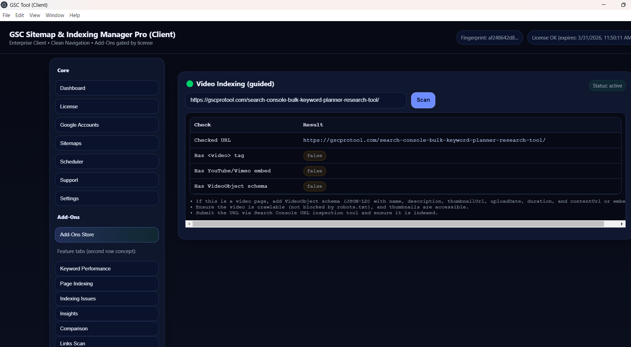Image resolution: width=631 pixels, height=347 pixels.
Task: Click the restore window button
Action: [x=623, y=5]
